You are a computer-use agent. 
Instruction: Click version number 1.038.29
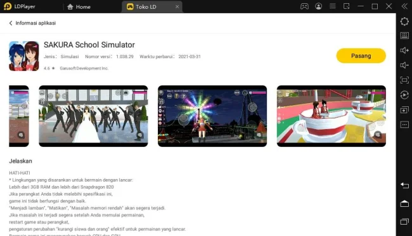coord(125,56)
